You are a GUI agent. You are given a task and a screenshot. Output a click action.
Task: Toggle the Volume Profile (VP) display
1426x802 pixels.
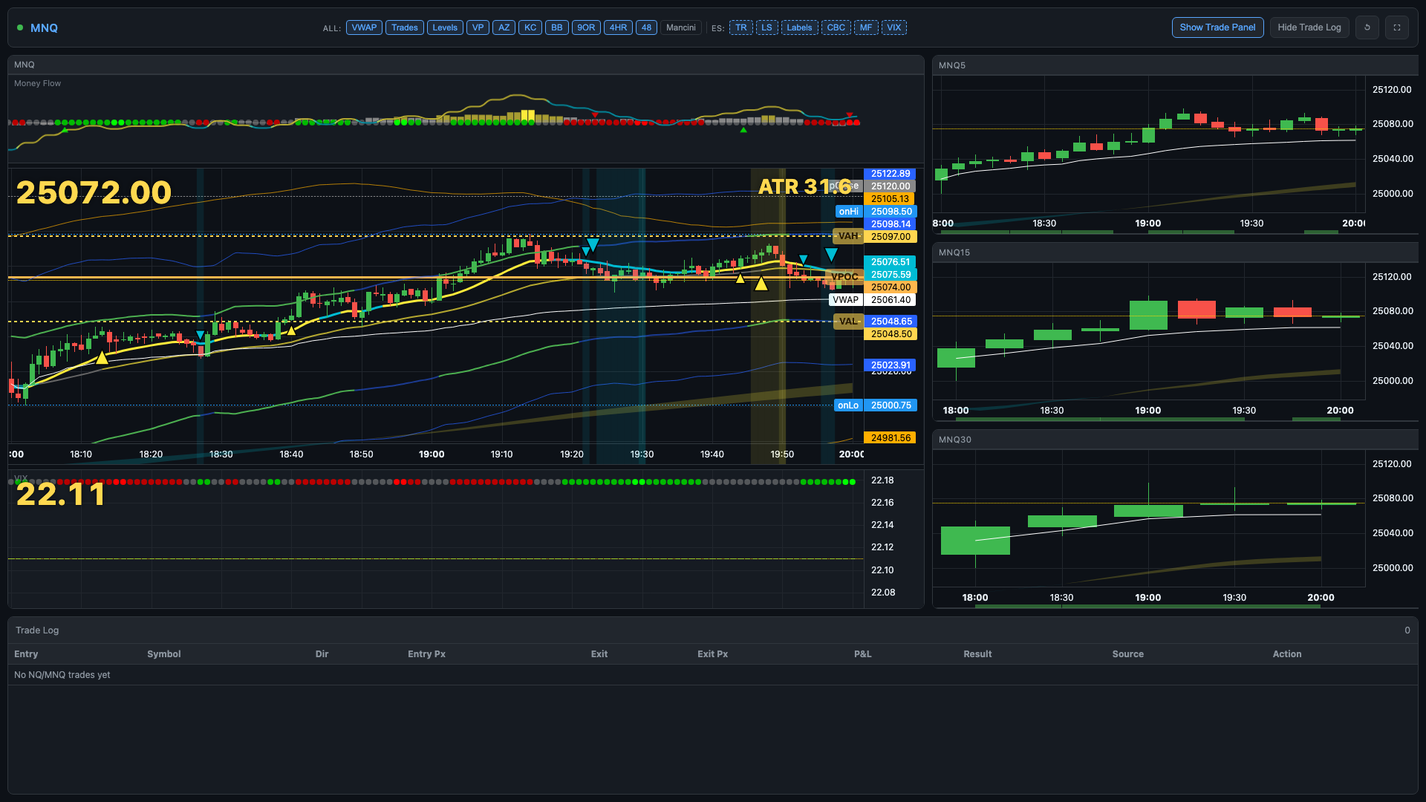coord(478,27)
